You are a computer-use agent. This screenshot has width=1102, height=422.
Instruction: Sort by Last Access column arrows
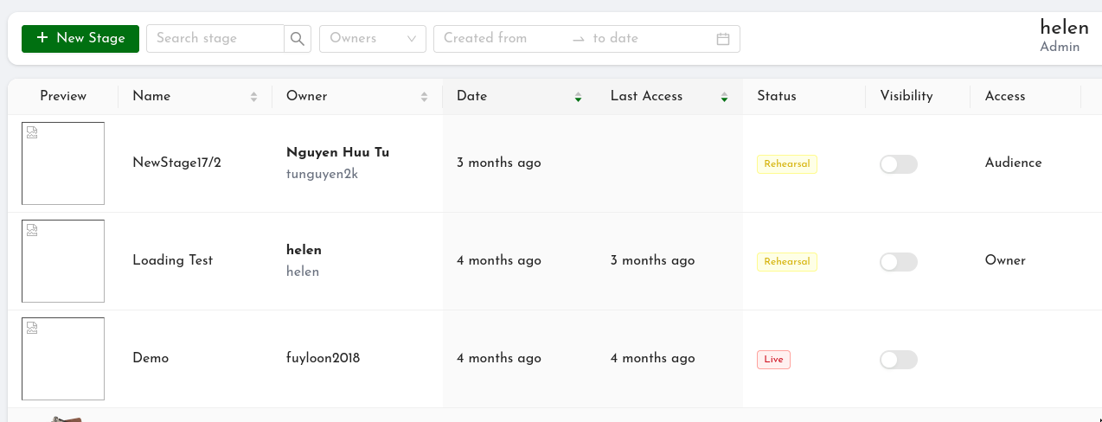(724, 97)
